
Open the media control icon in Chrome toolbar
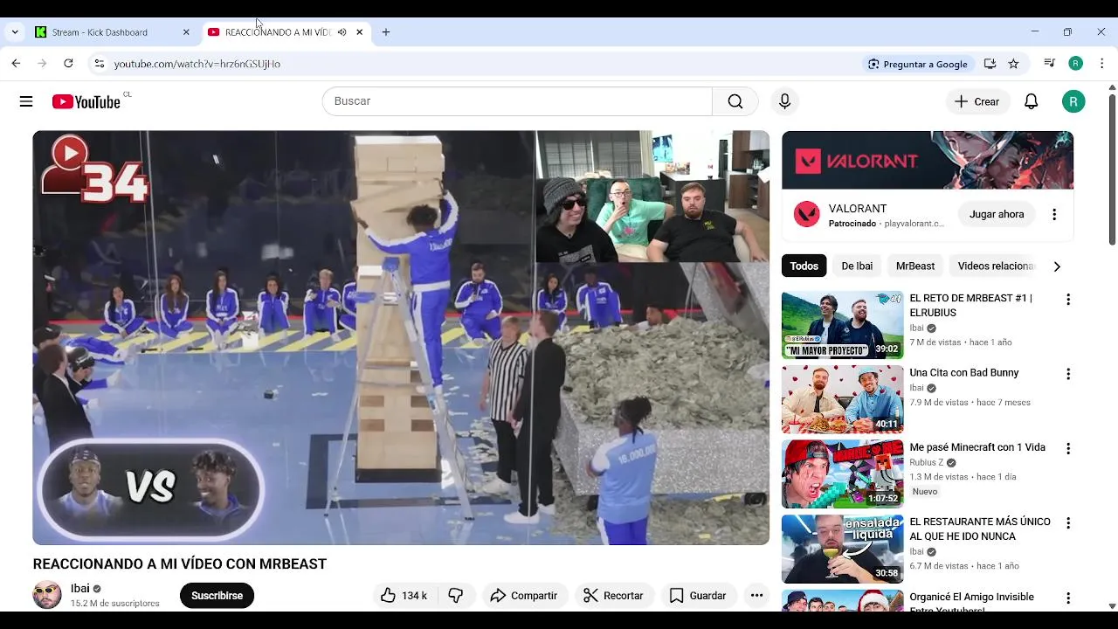coord(1049,64)
